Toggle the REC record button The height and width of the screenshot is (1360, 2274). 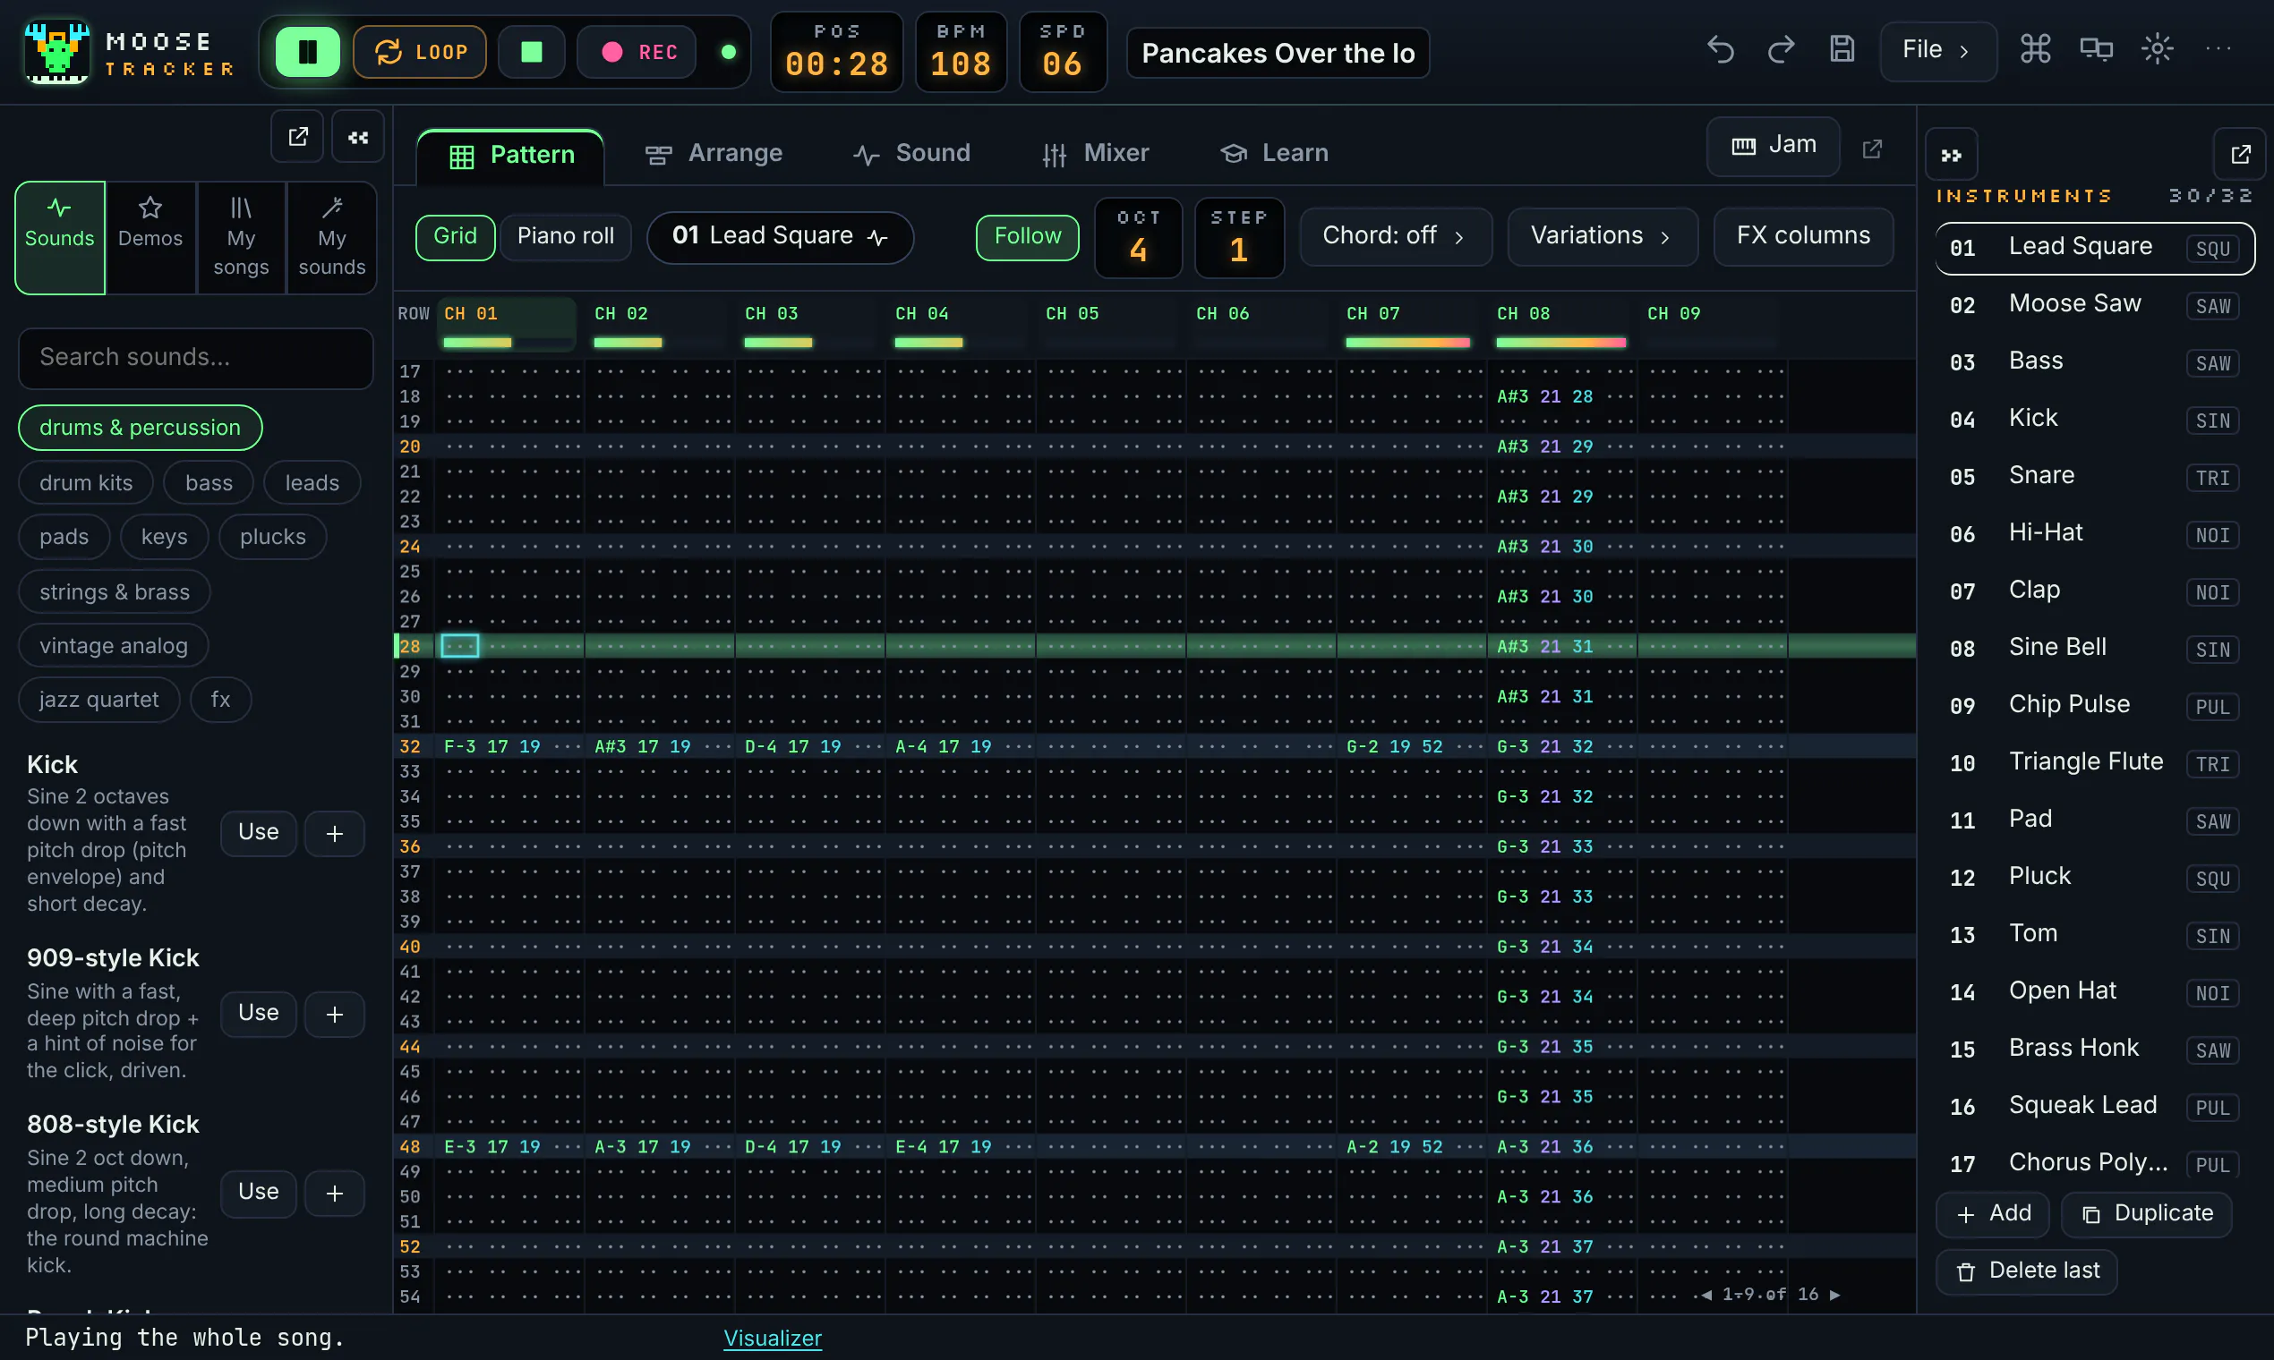point(637,51)
